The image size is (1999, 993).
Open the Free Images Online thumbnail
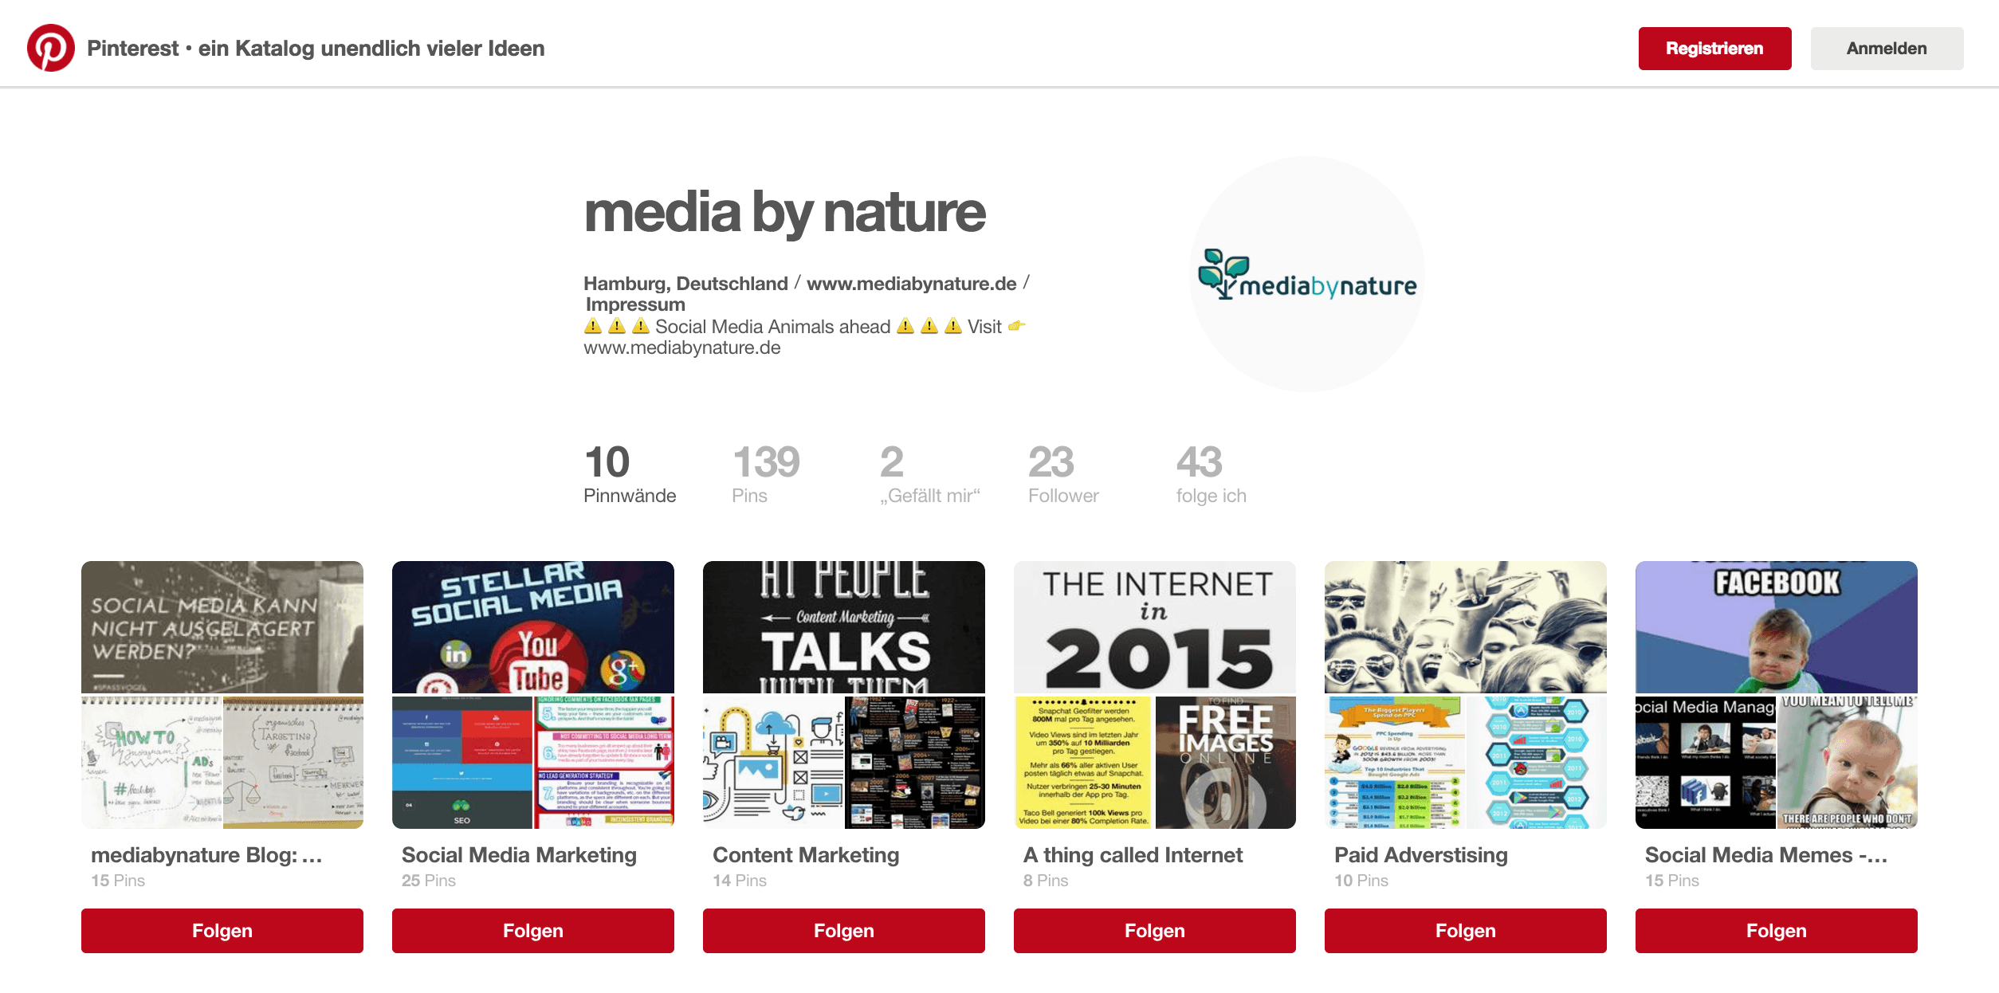click(1226, 763)
